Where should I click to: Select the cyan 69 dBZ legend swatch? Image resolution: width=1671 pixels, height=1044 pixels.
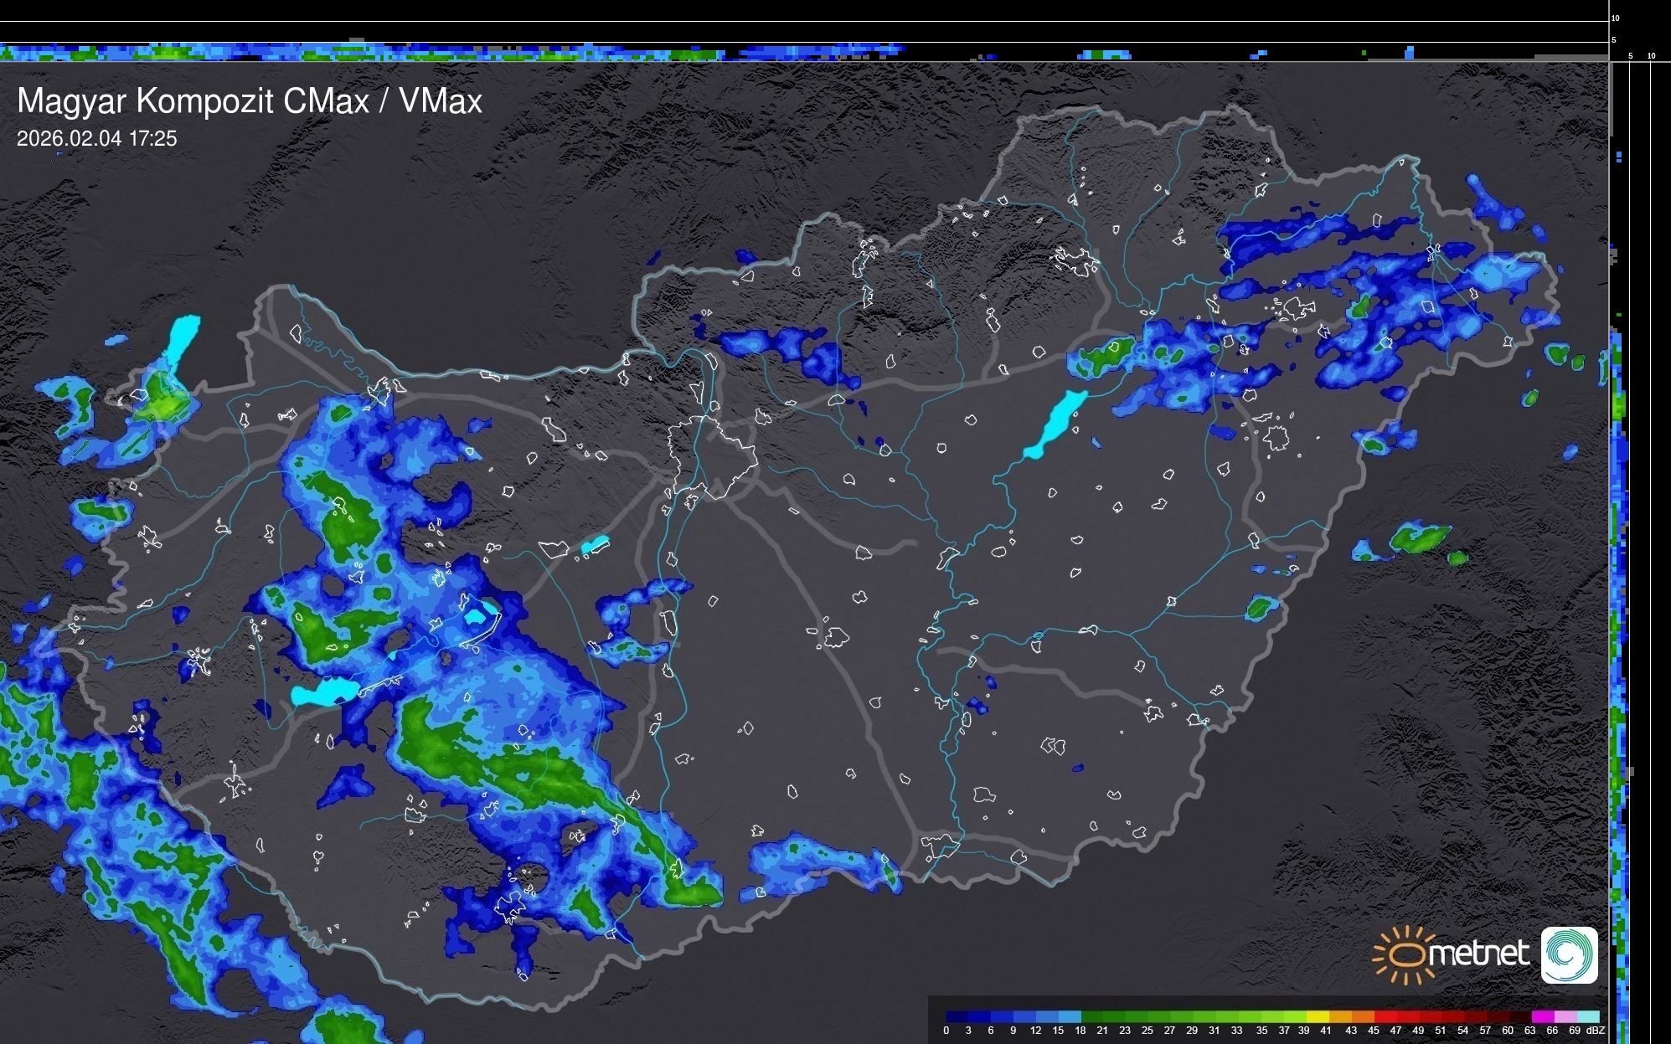click(x=1587, y=1016)
